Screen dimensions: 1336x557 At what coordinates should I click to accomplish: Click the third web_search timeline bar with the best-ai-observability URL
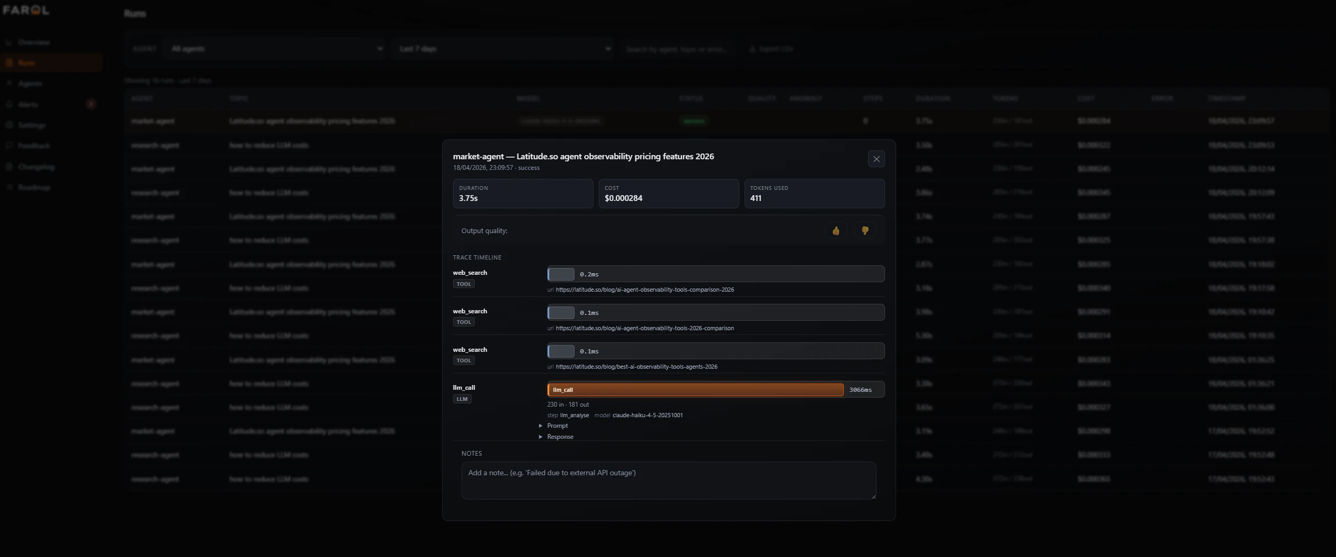pyautogui.click(x=561, y=351)
